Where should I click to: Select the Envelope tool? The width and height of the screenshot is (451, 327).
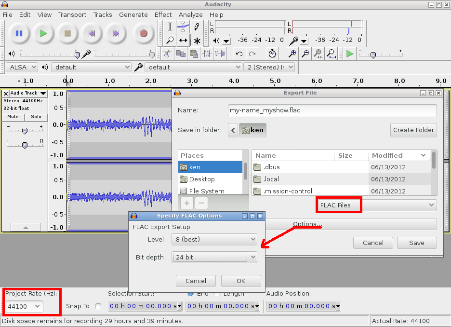pyautogui.click(x=182, y=27)
